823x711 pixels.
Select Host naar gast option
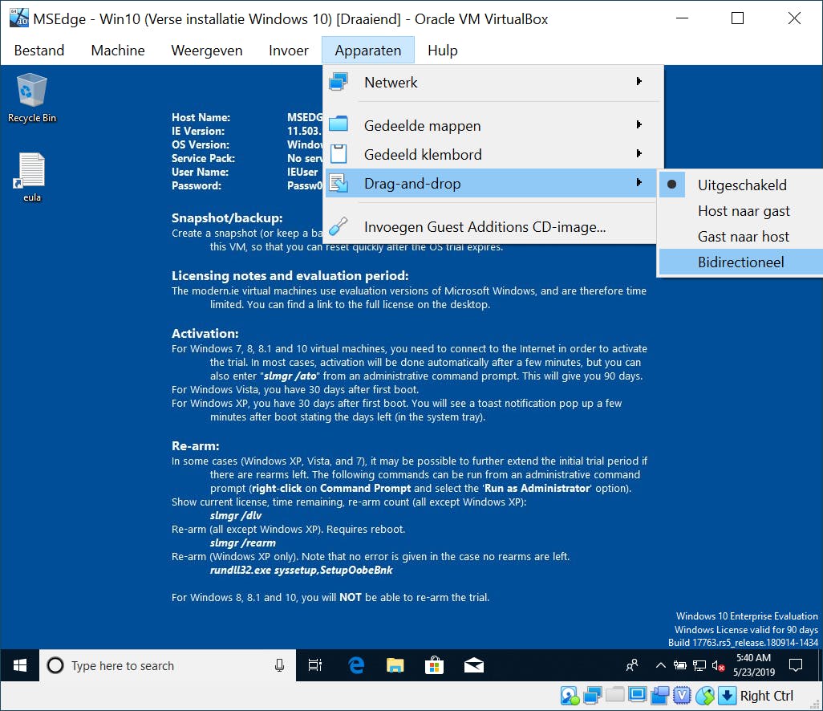[x=742, y=210]
